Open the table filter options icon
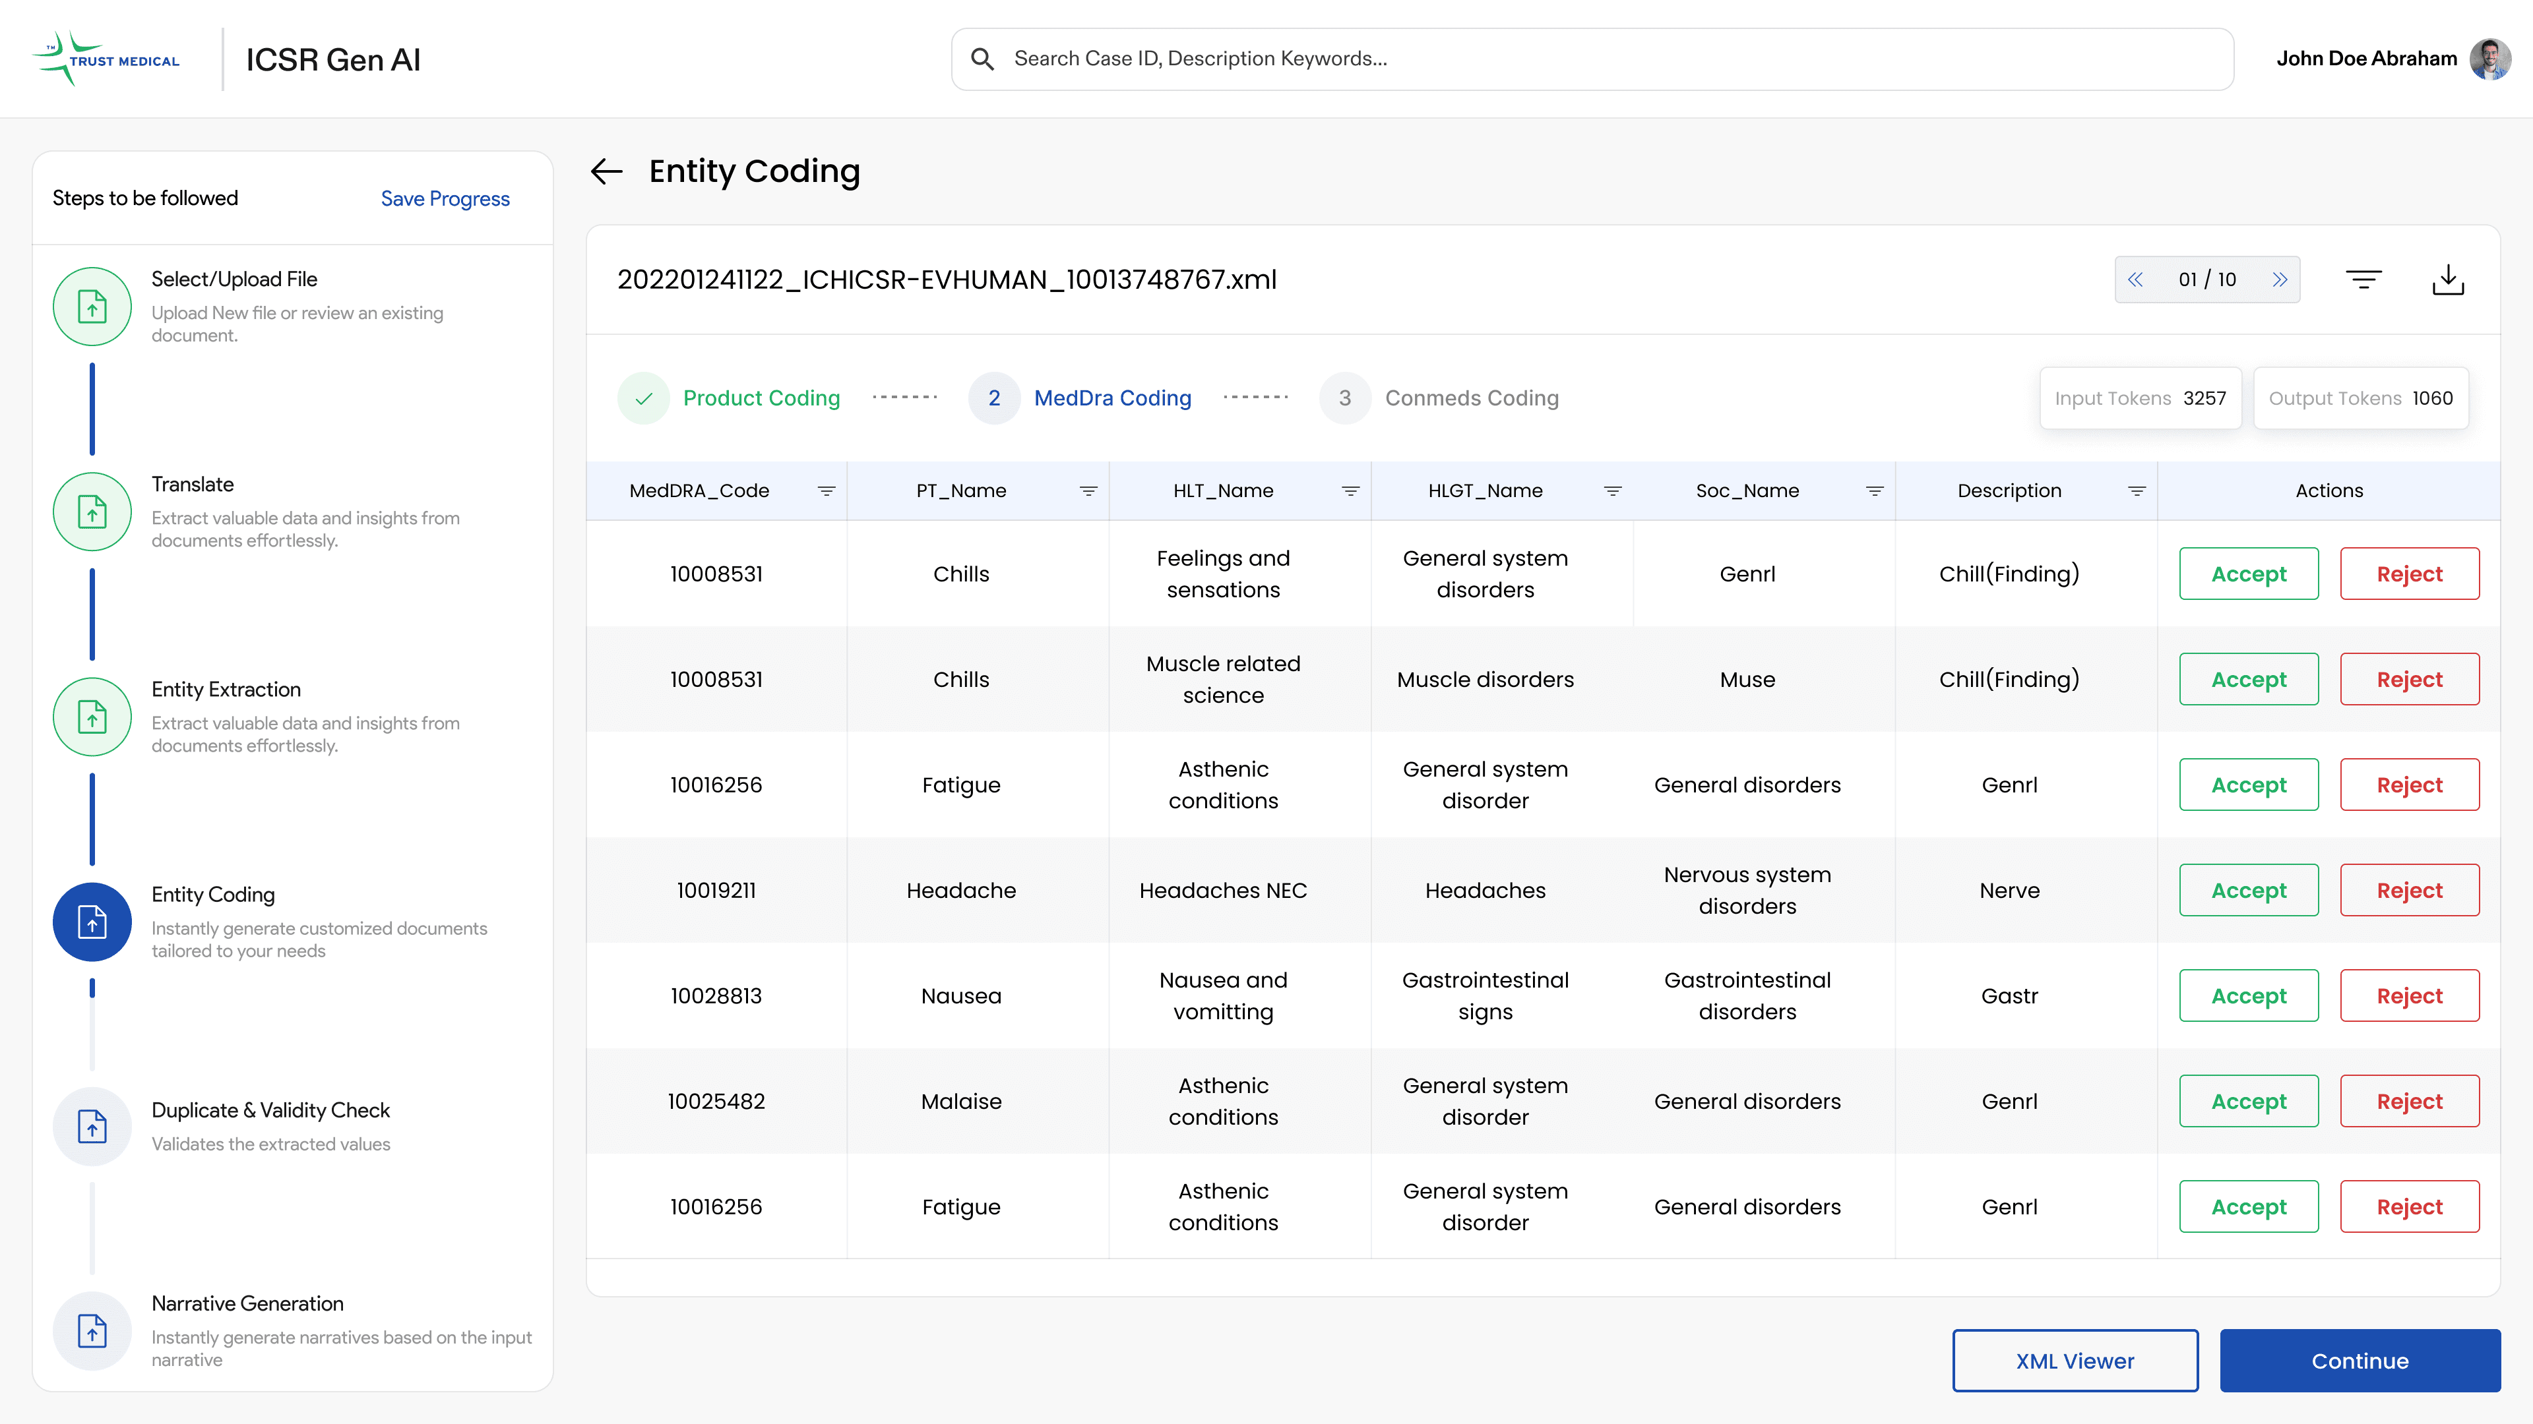 tap(2363, 280)
